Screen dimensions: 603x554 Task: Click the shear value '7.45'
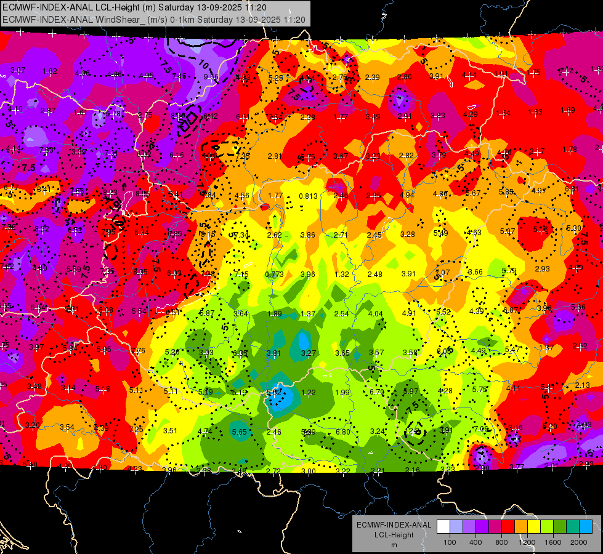click(179, 76)
